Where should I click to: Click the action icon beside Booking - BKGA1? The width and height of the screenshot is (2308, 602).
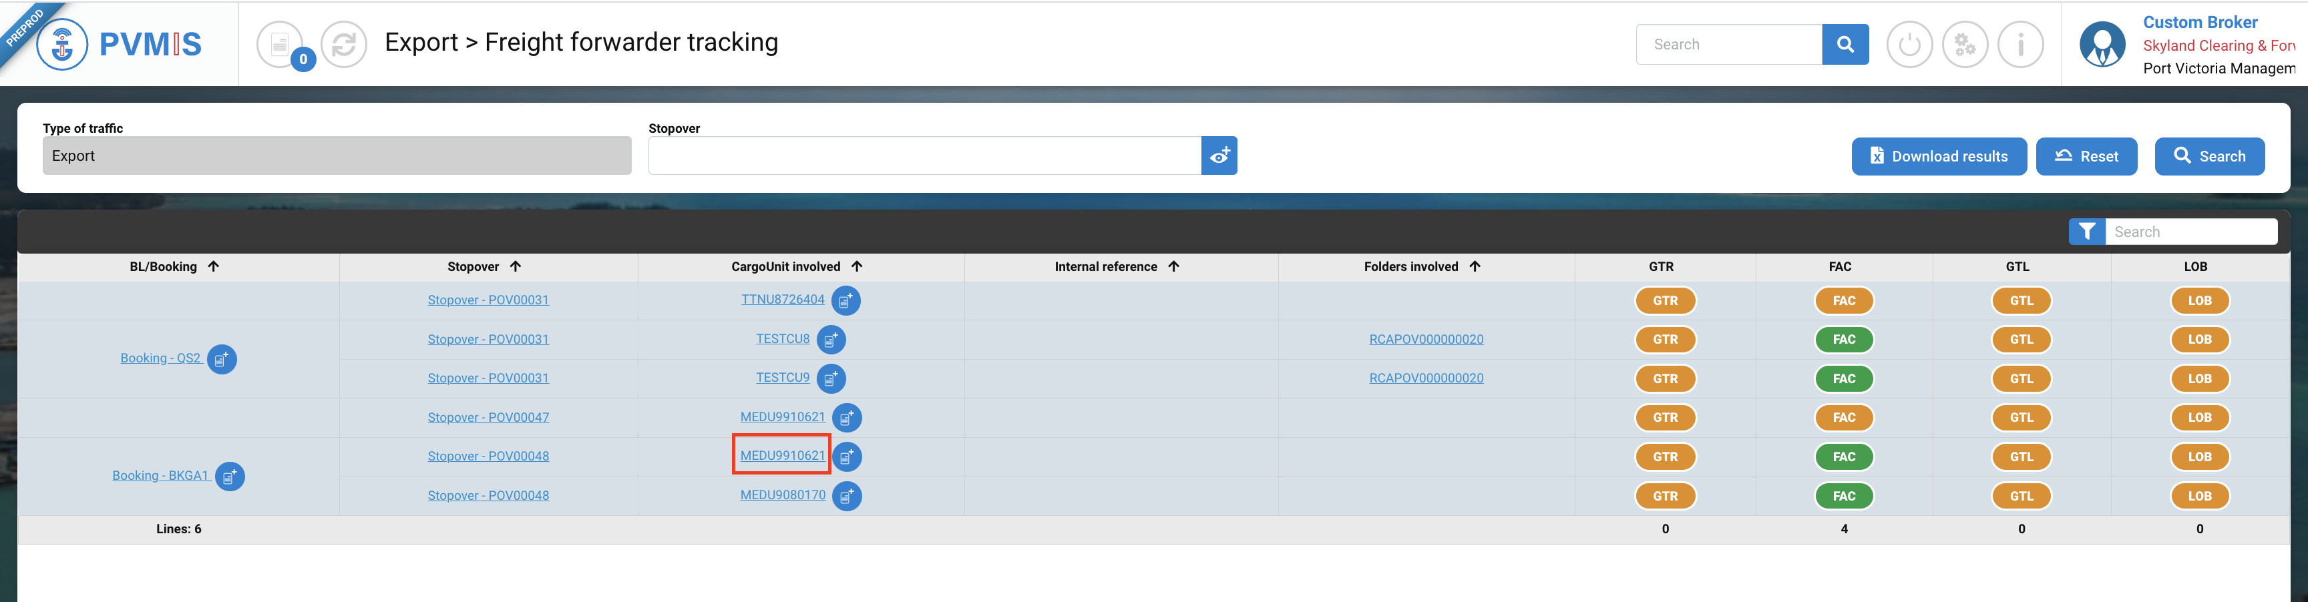coord(229,477)
